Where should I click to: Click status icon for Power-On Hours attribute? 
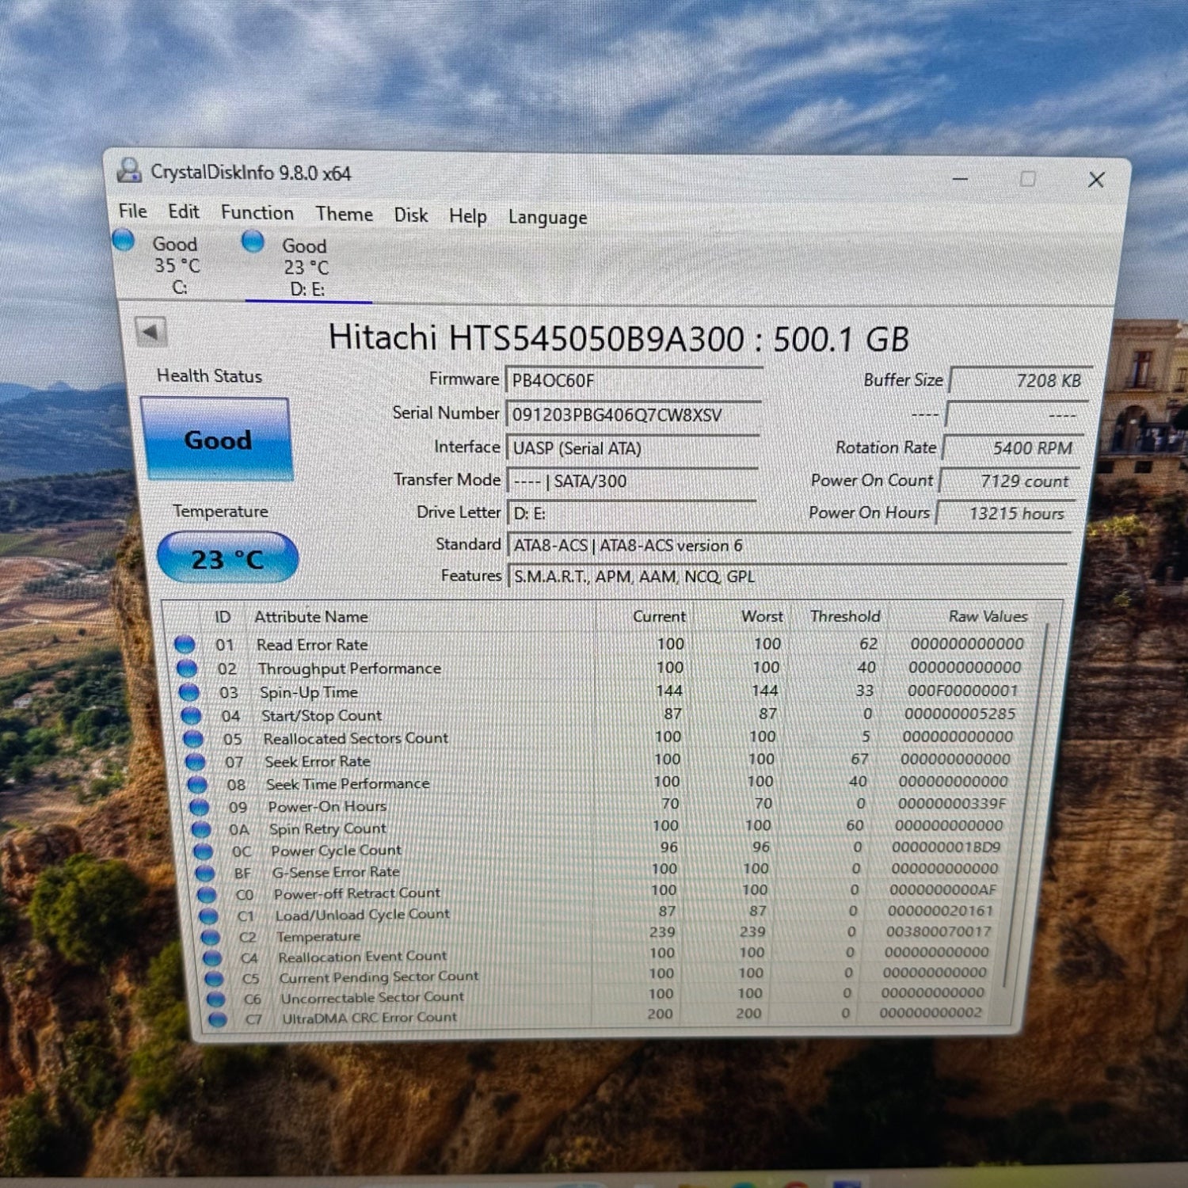pyautogui.click(x=199, y=806)
